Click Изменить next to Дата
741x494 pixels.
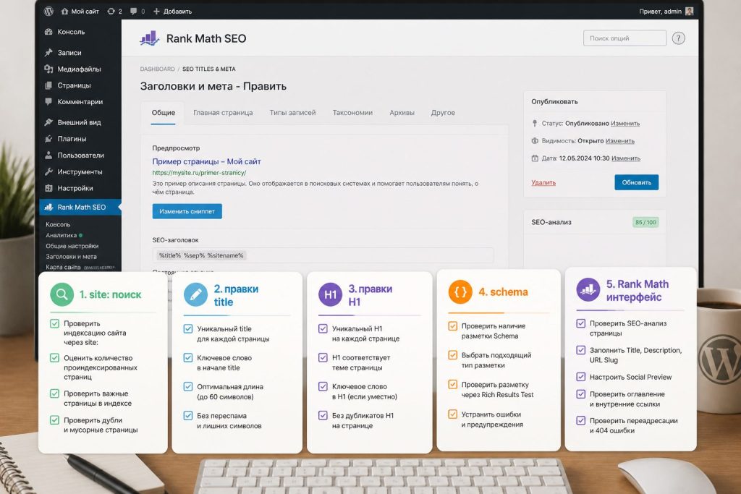click(626, 158)
